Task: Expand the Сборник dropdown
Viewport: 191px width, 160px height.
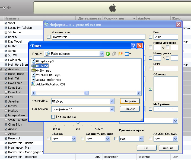Action: coord(74,139)
